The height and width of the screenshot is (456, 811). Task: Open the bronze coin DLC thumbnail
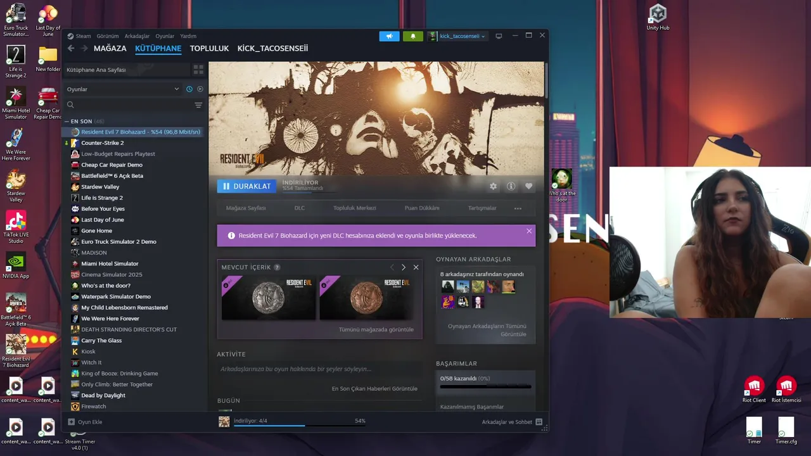click(x=366, y=298)
